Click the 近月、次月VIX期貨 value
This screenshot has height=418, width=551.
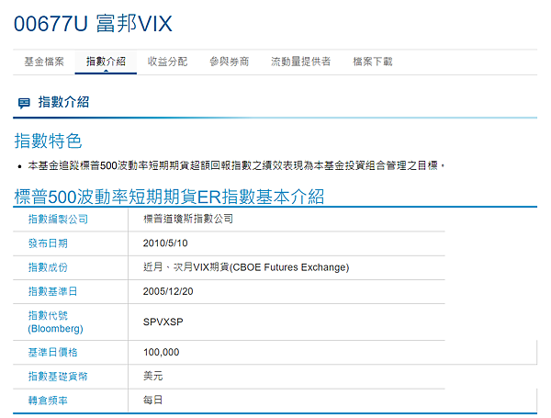point(246,267)
